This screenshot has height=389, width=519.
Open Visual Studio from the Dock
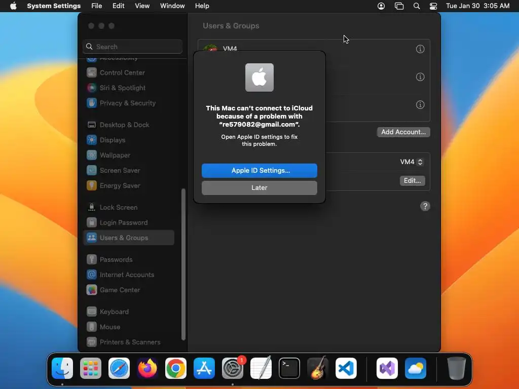point(387,368)
